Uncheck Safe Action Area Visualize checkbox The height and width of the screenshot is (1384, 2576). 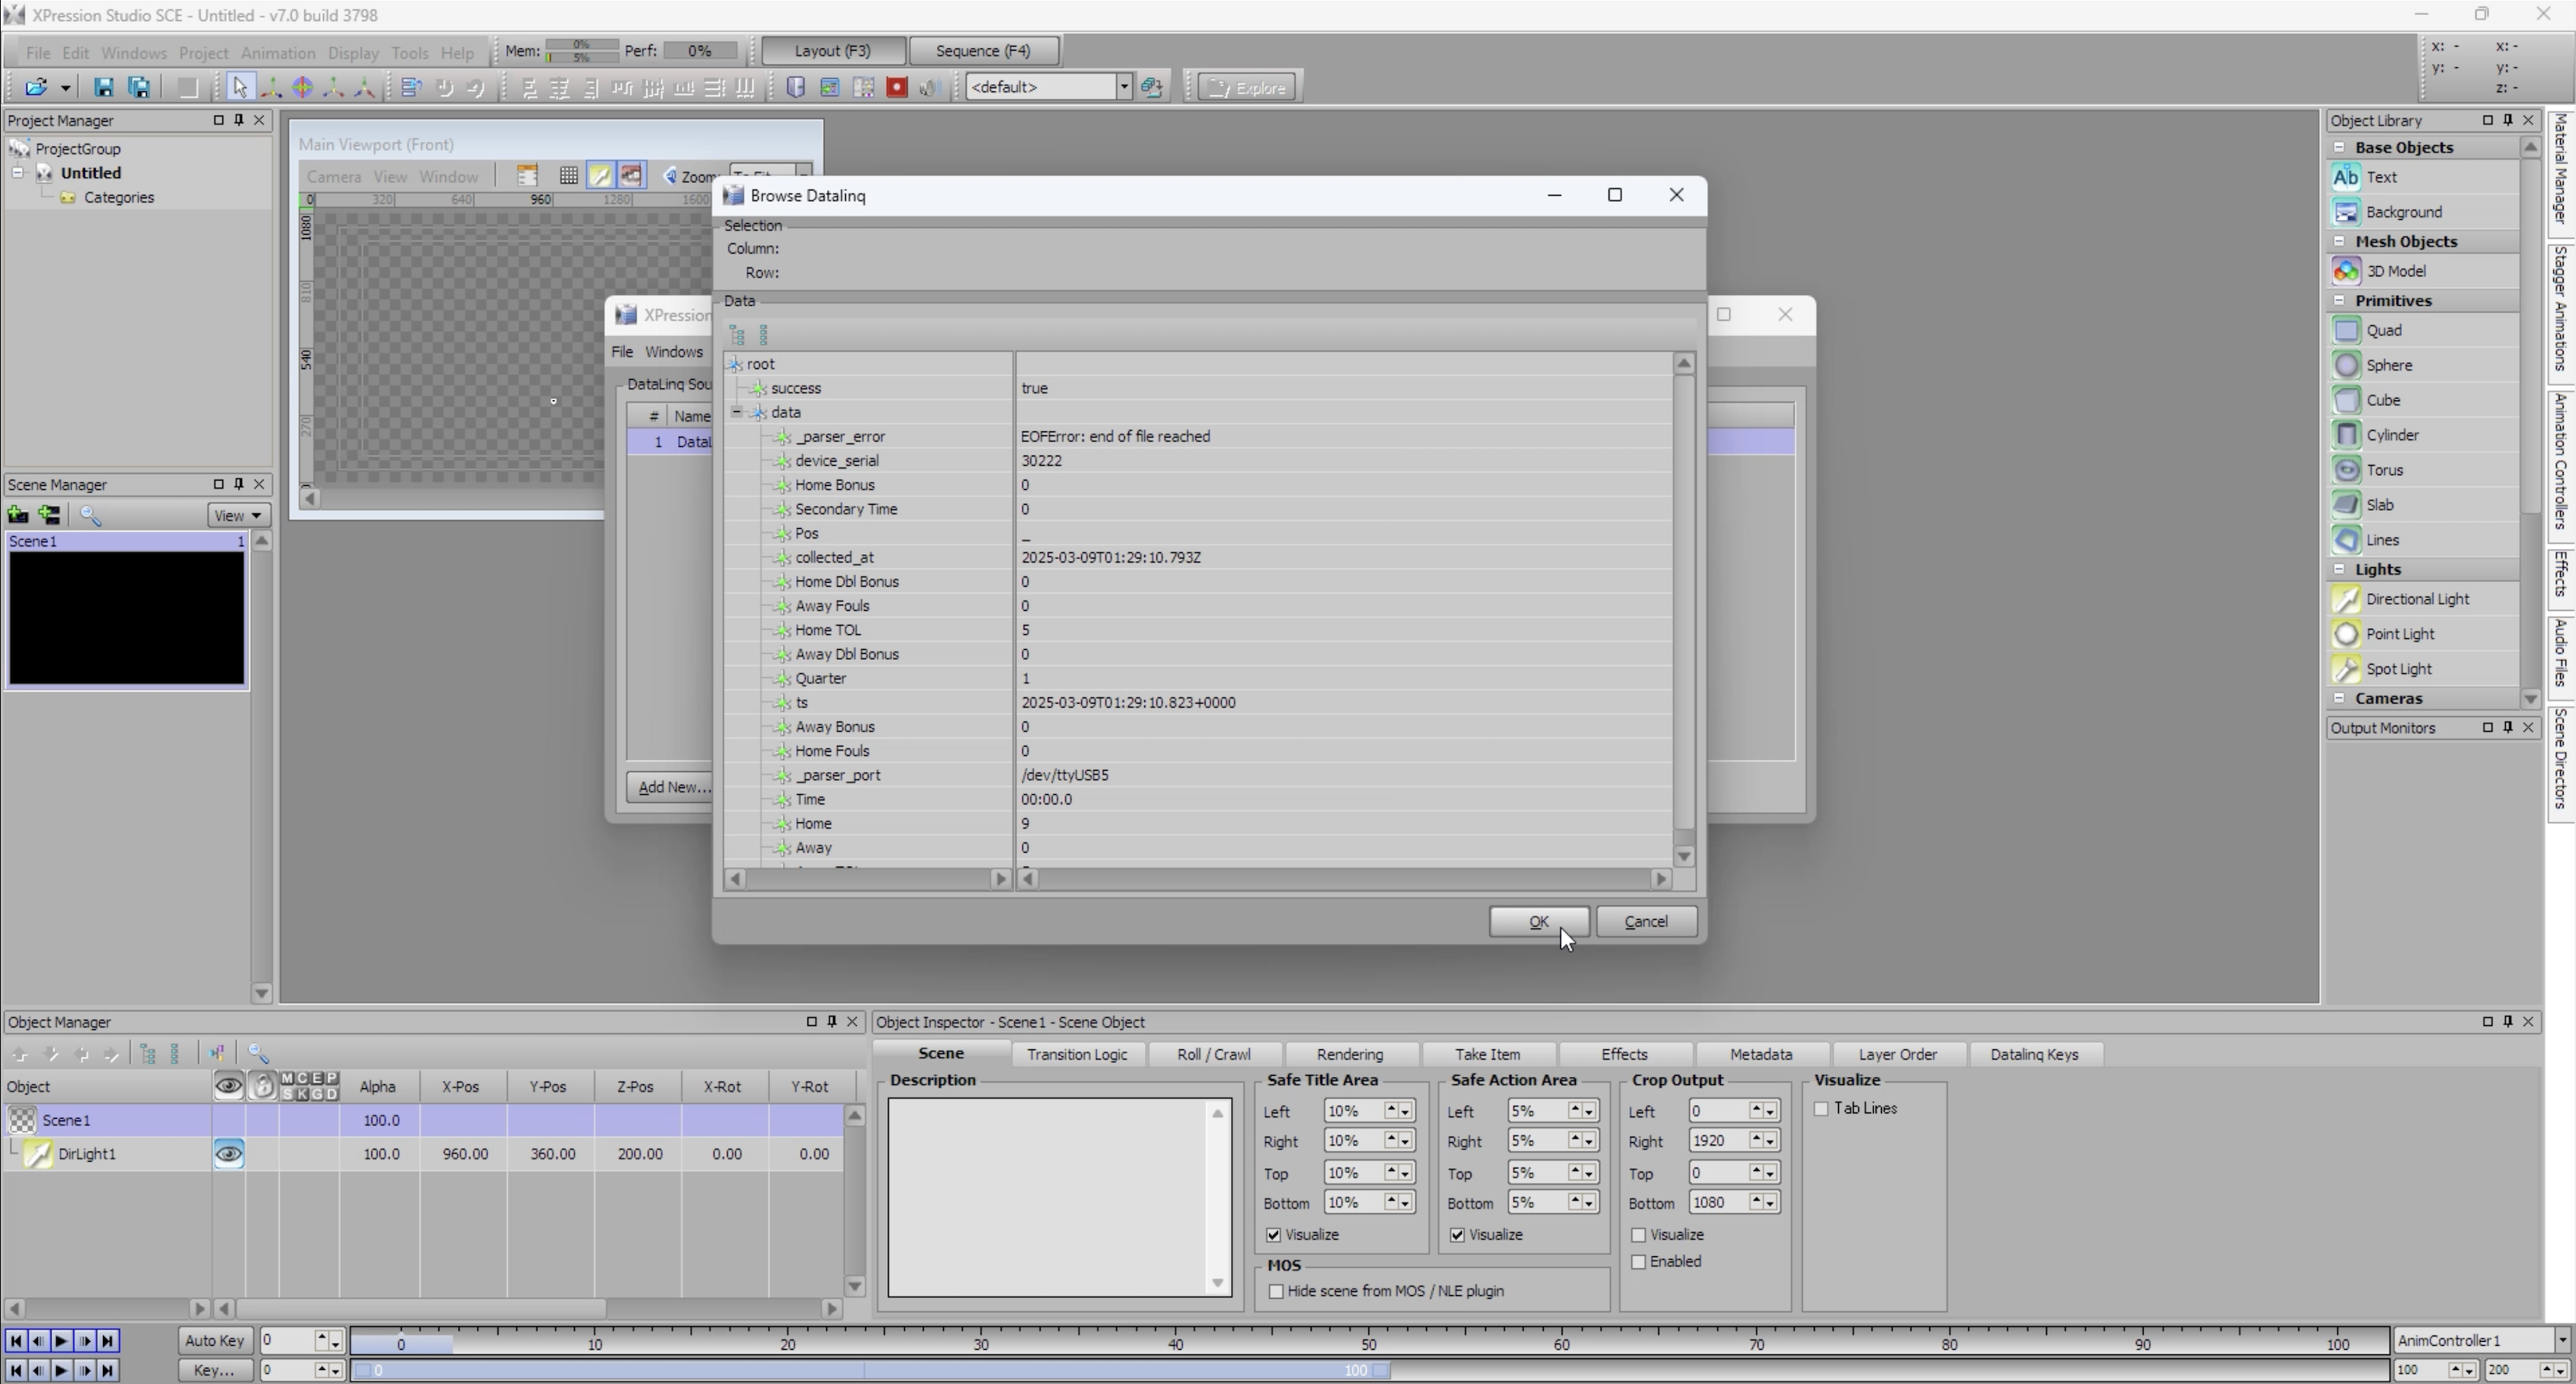click(x=1457, y=1235)
